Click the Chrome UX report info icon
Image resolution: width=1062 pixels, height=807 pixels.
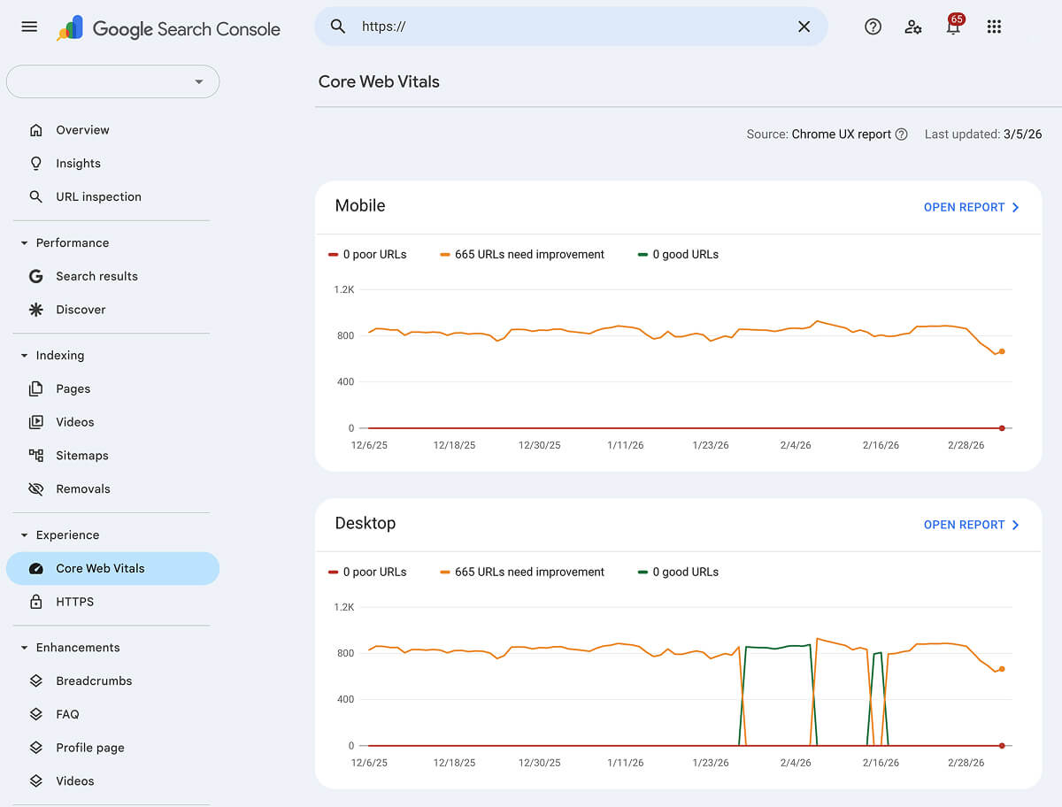click(901, 134)
